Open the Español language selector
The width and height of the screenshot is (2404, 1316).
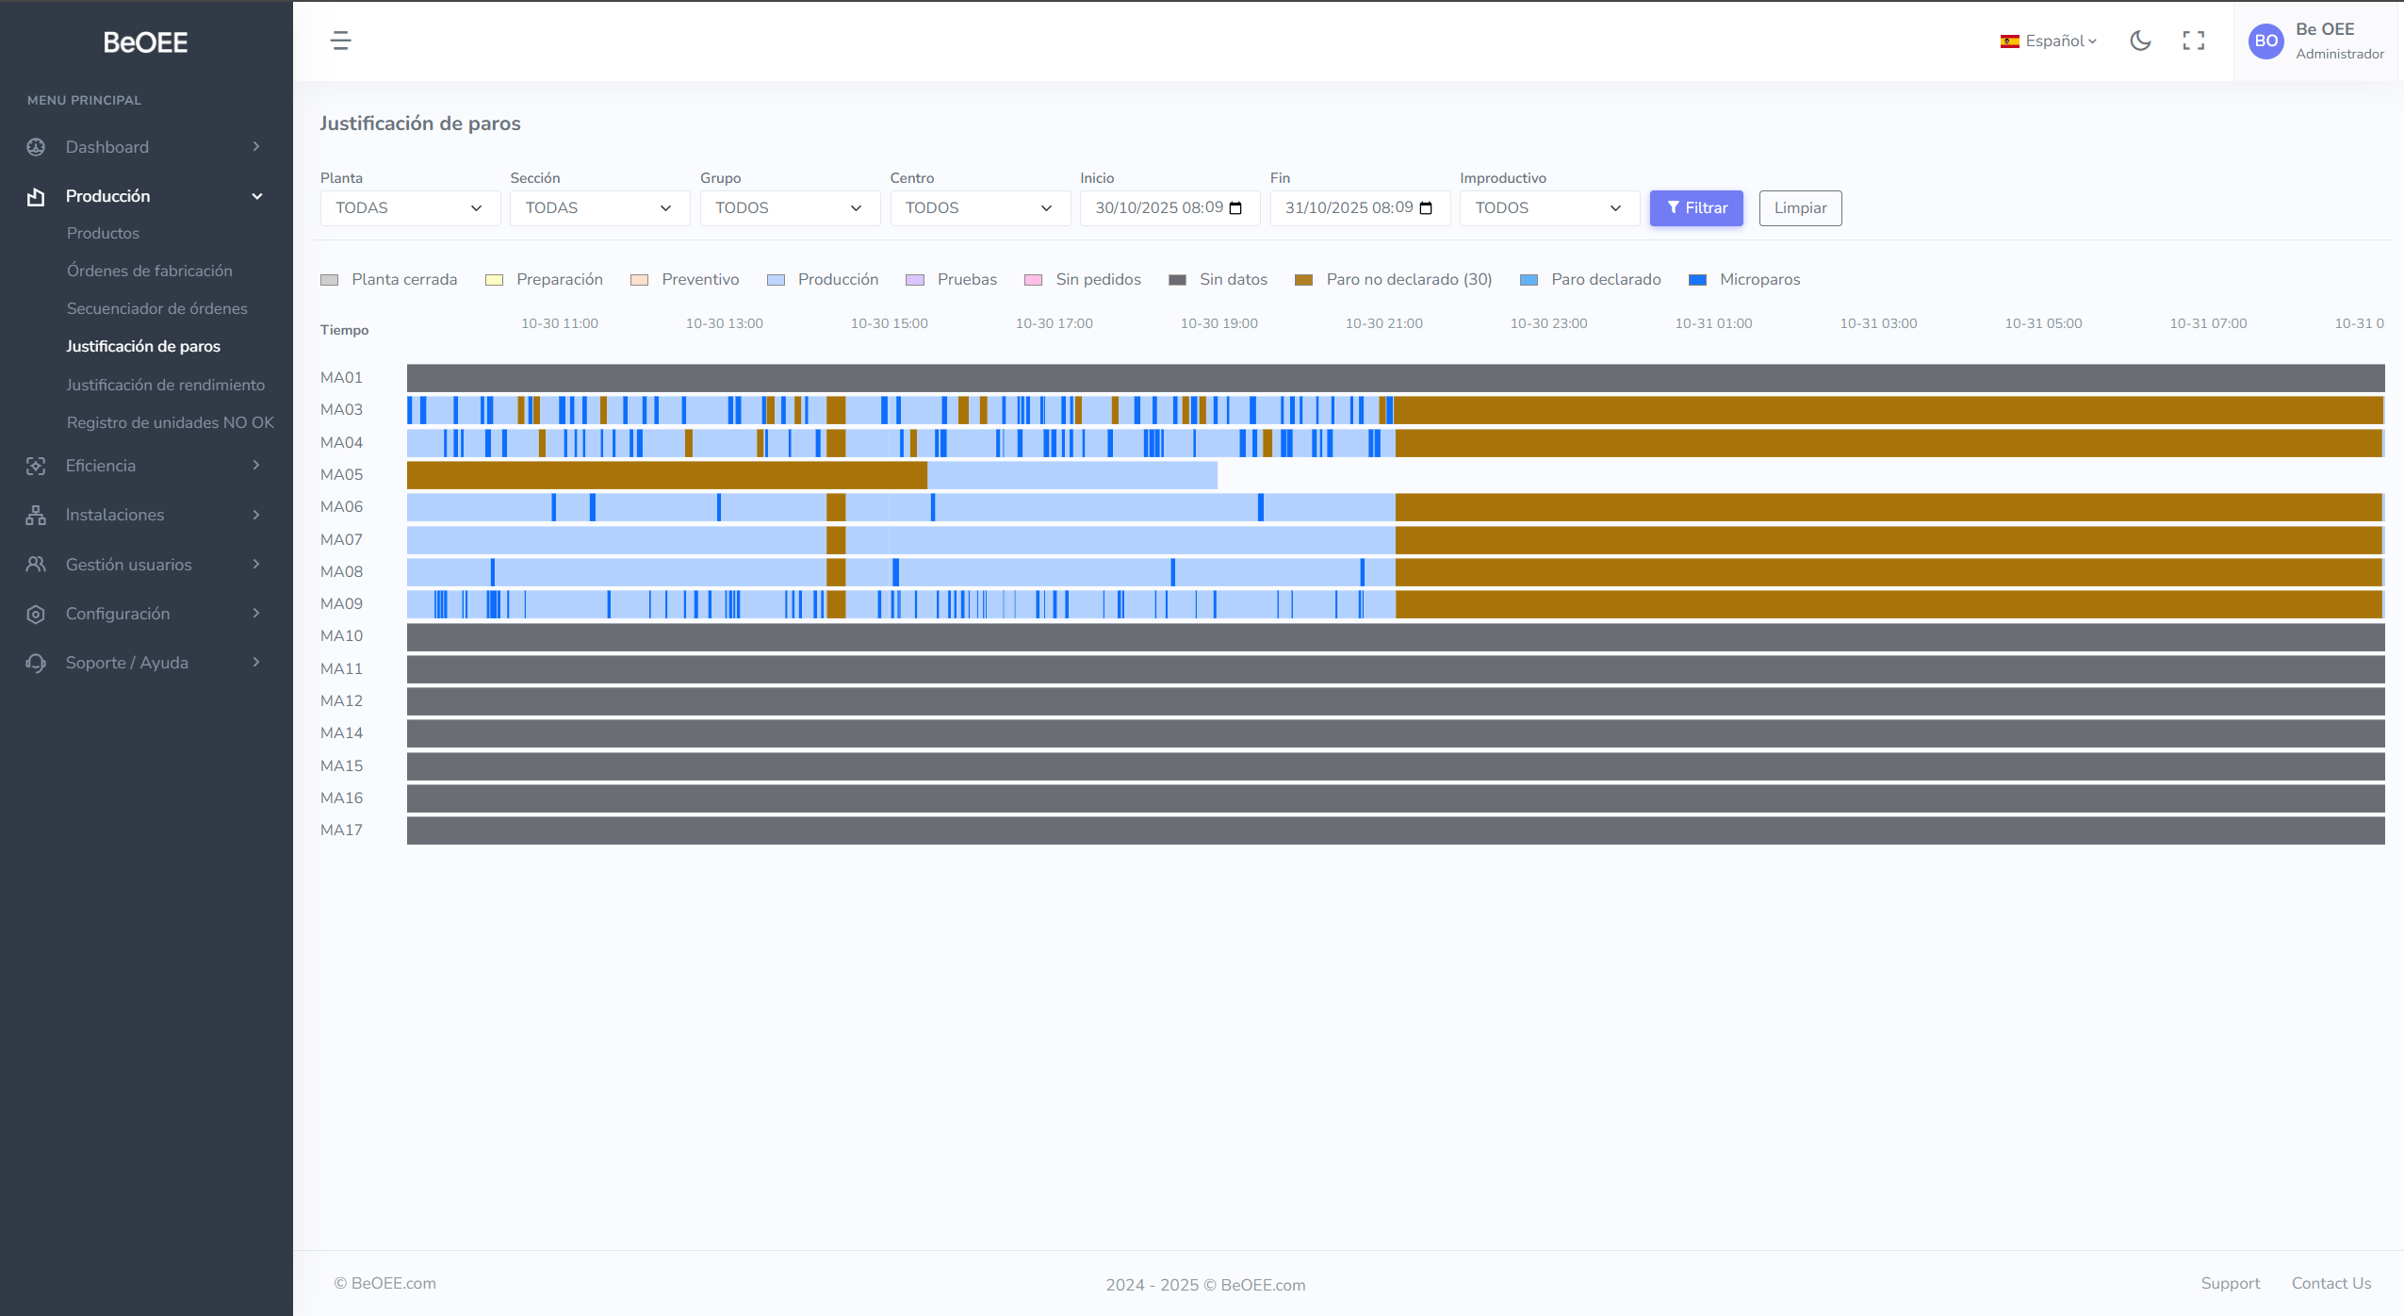tap(2048, 41)
